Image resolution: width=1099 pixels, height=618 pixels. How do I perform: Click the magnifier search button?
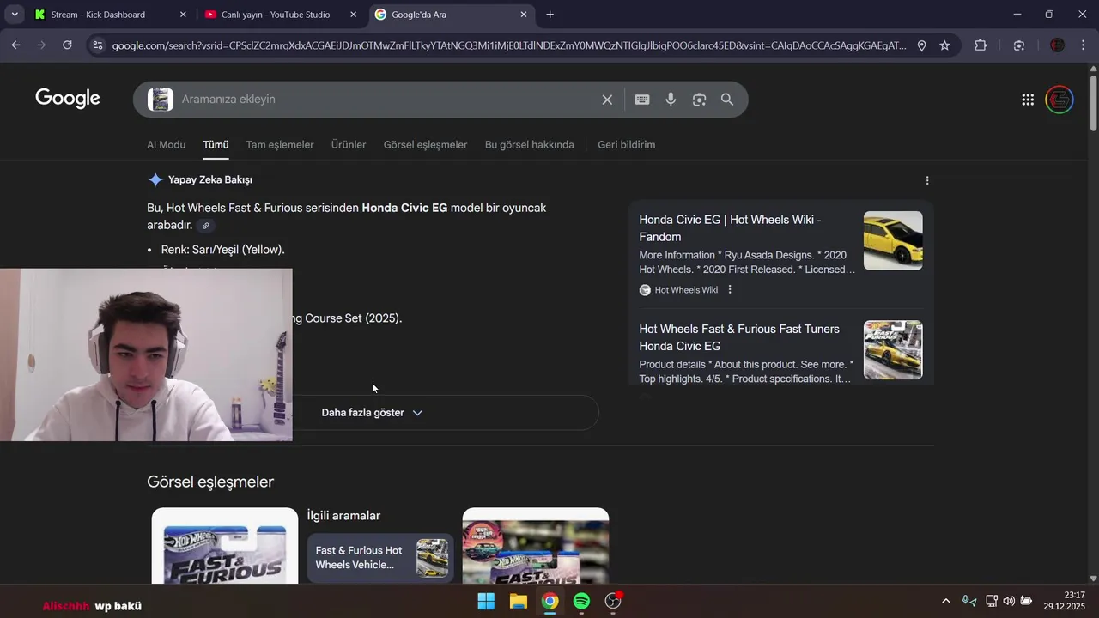(x=727, y=100)
